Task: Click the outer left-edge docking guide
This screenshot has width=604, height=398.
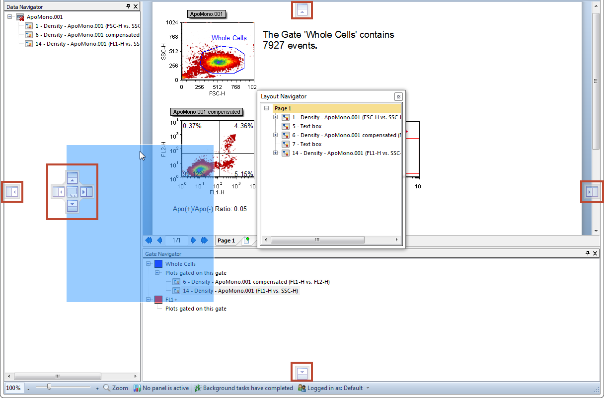Action: coord(12,192)
